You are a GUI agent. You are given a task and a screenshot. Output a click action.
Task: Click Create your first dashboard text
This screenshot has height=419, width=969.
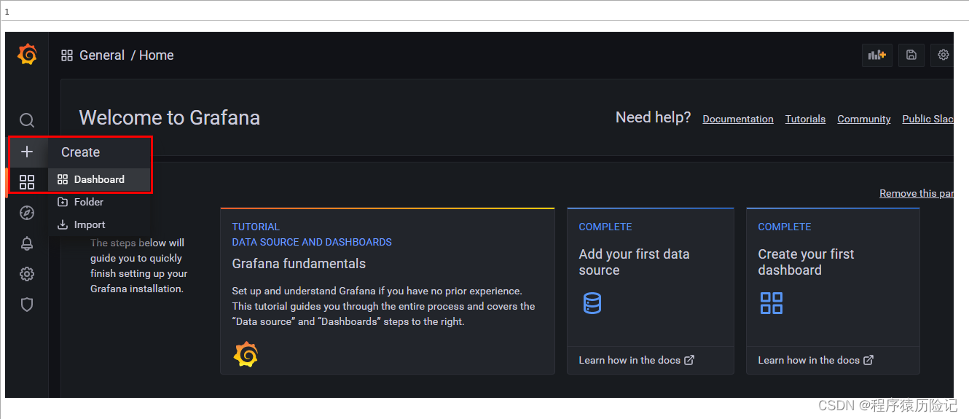(806, 262)
